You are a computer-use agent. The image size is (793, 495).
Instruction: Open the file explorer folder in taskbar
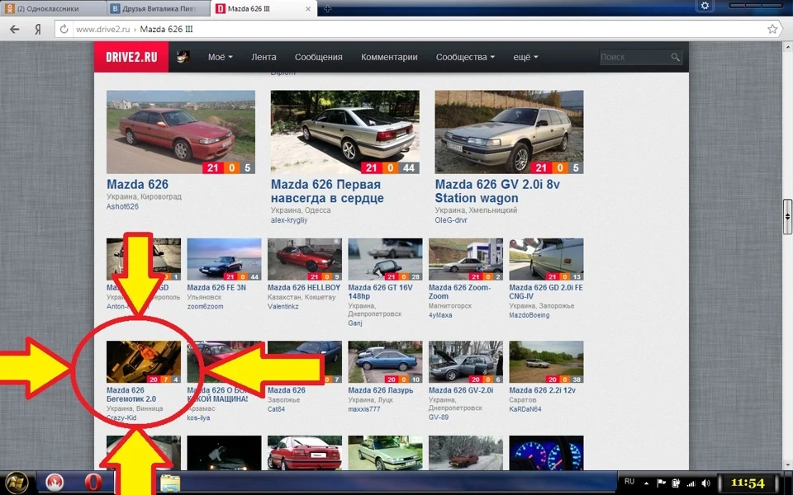tap(170, 483)
